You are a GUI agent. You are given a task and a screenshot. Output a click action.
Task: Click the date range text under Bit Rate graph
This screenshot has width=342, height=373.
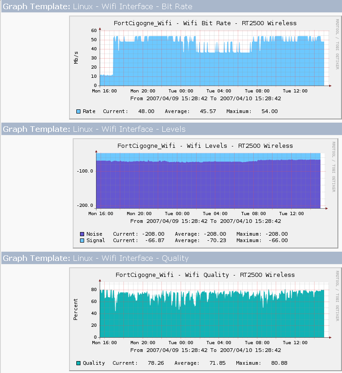click(206, 98)
